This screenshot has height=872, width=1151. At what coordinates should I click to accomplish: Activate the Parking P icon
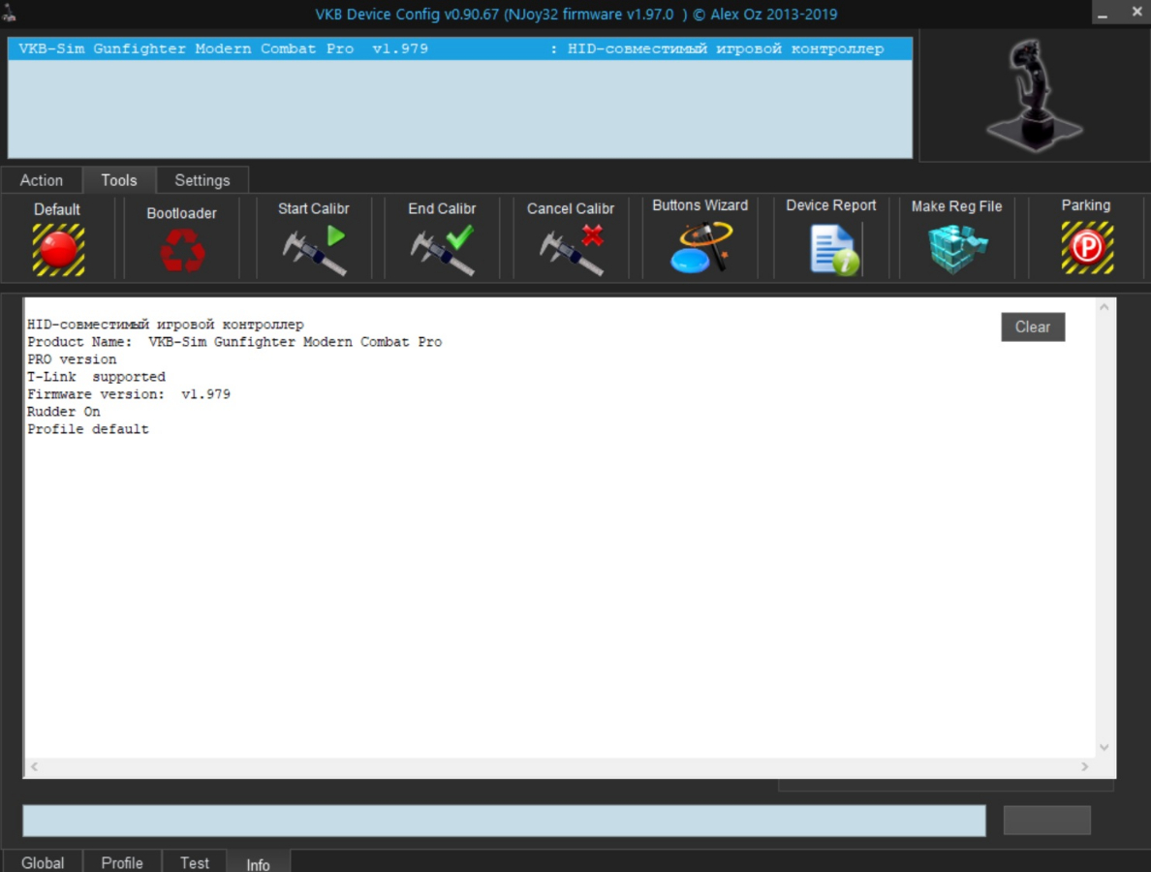coord(1087,247)
